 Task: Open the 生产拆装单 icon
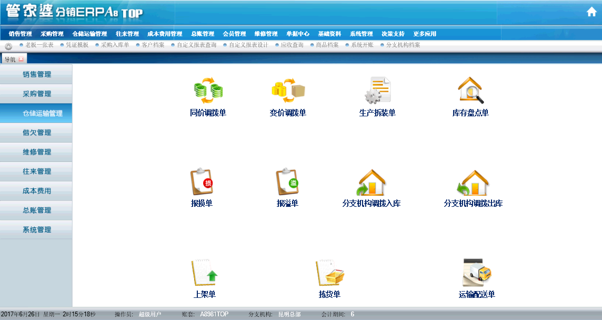click(x=377, y=91)
